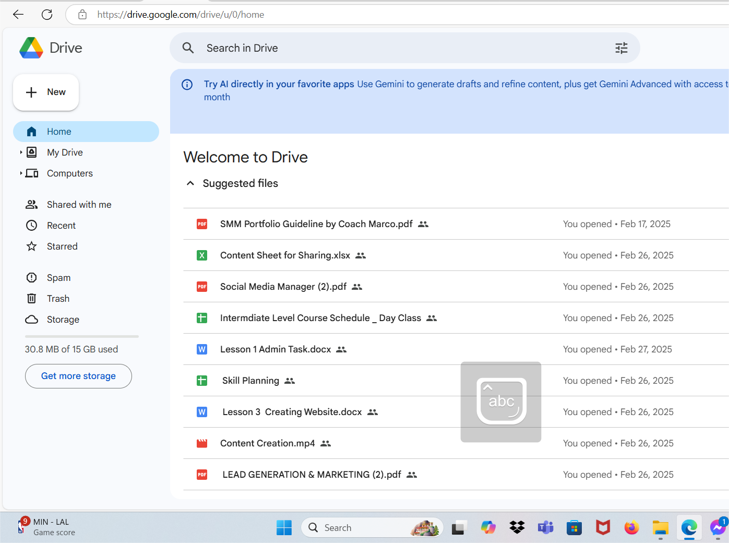This screenshot has height=543, width=729.
Task: Click the shared people icon after Social Media Manager (2).pdf
Action: click(357, 287)
